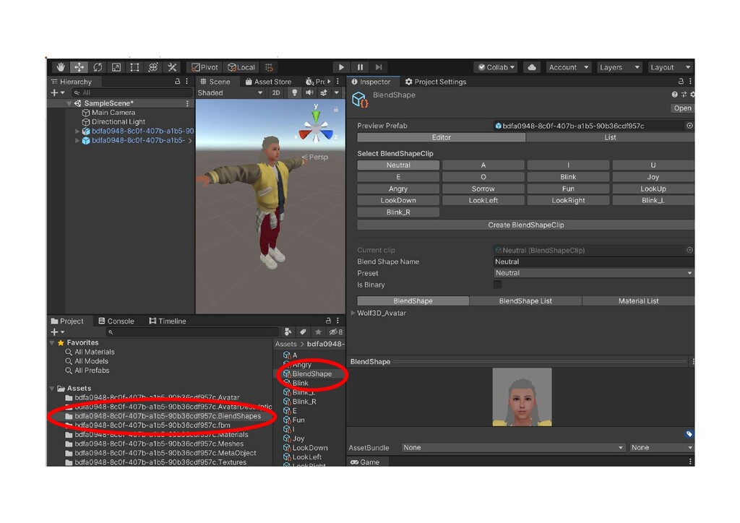The height and width of the screenshot is (523, 740).
Task: Toggle 2D scene view
Action: point(276,93)
